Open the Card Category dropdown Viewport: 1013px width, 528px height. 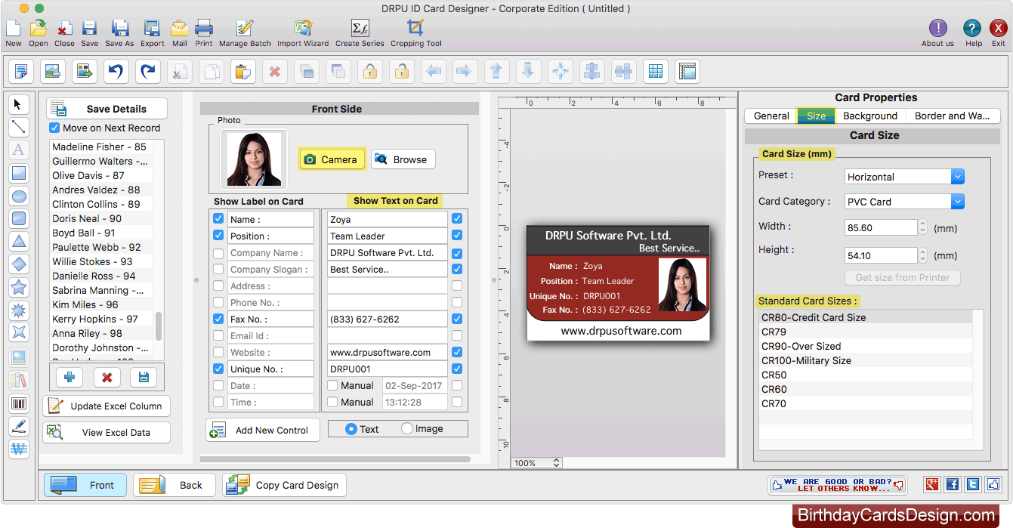tap(905, 202)
